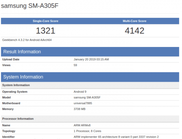The image size is (182, 139).
Task: Select the 'Identifier' row label
Action: pyautogui.click(x=8, y=137)
